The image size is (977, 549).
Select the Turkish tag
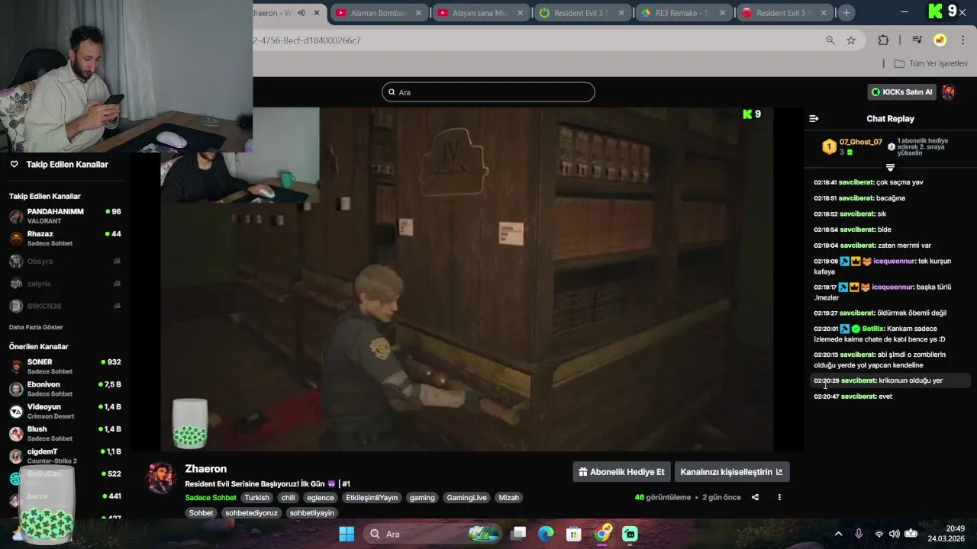(257, 498)
